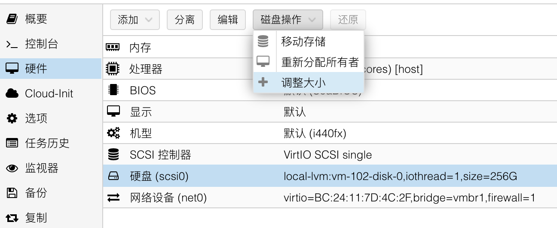Click the machine type (机型) gears icon
The width and height of the screenshot is (557, 228).
(x=113, y=133)
